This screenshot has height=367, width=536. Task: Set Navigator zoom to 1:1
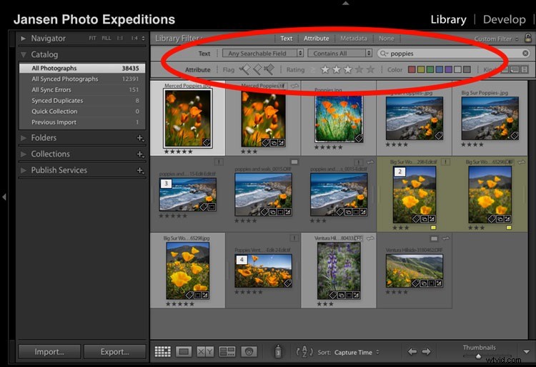click(x=120, y=39)
